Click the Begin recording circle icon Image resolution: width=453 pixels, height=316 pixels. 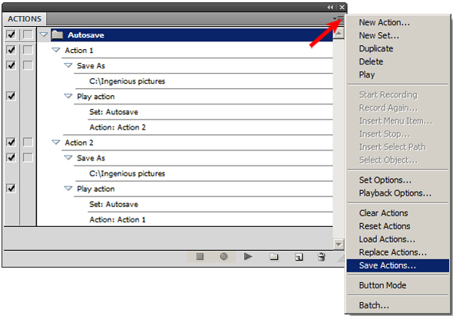click(223, 256)
